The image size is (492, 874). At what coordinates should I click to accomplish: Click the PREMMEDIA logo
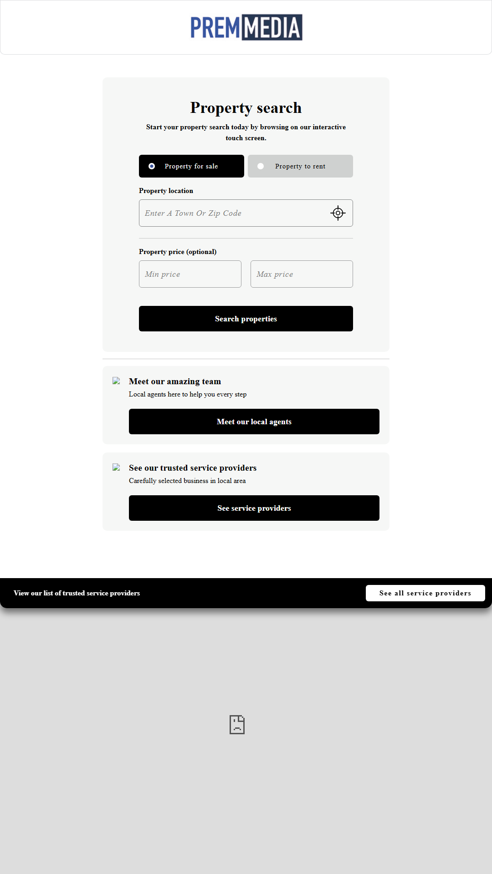point(246,27)
